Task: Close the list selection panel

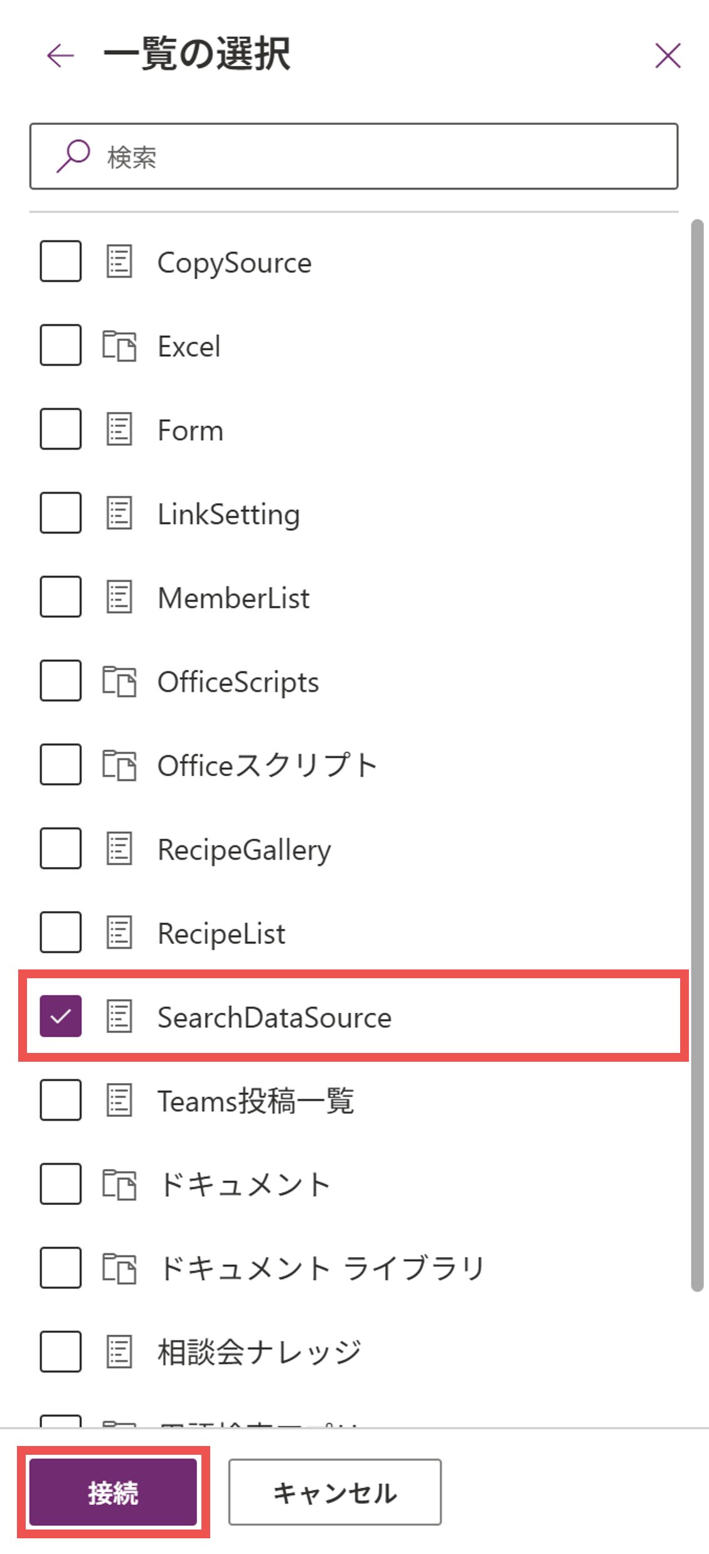Action: coord(668,55)
